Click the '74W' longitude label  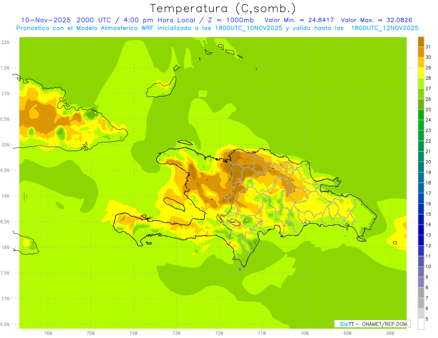134,333
